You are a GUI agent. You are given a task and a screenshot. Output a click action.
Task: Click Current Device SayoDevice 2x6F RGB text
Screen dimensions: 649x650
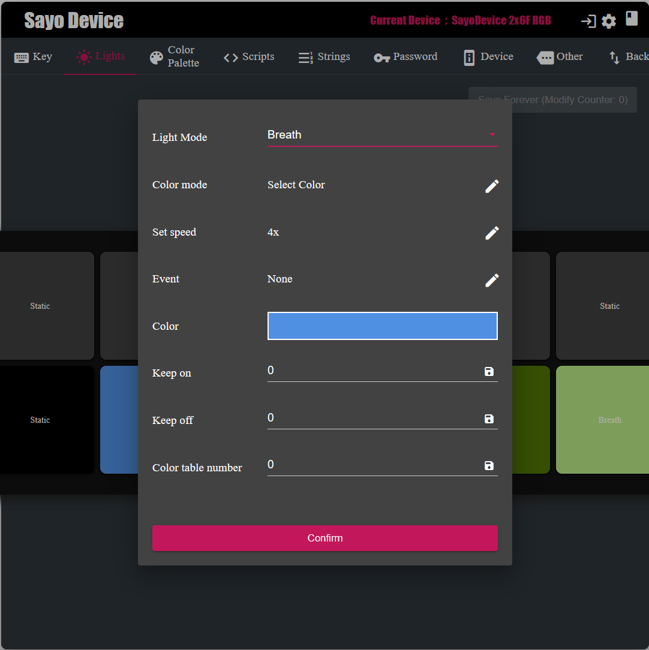tap(460, 20)
